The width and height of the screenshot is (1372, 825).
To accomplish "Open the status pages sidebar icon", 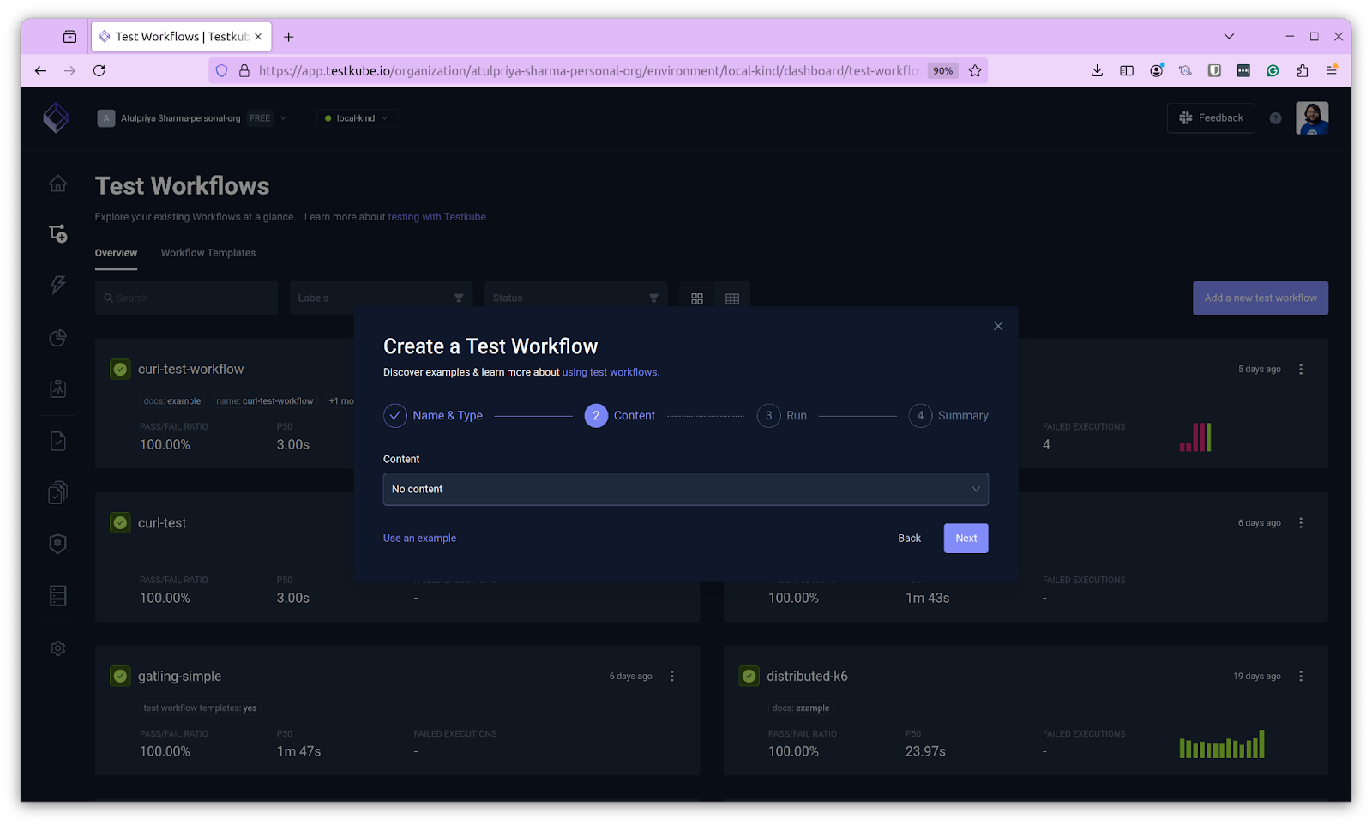I will point(57,388).
